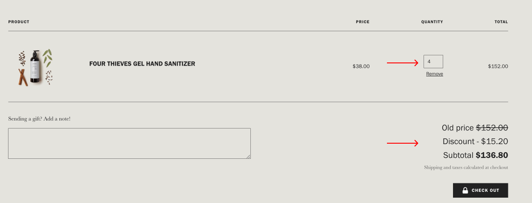Click the QUANTITY column header
The width and height of the screenshot is (532, 203).
pos(432,22)
